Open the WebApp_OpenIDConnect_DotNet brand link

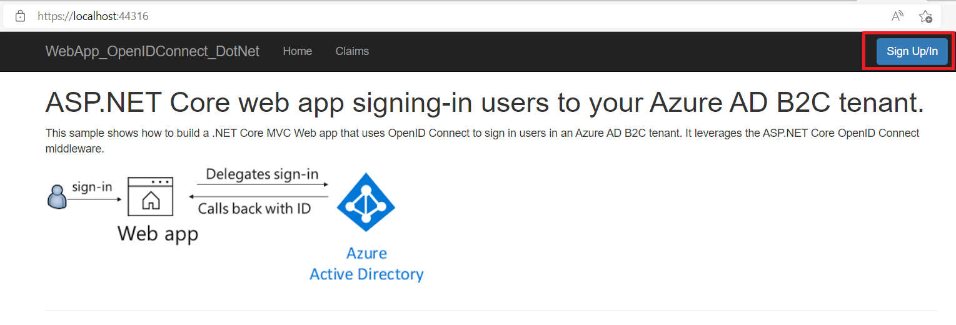pos(152,51)
